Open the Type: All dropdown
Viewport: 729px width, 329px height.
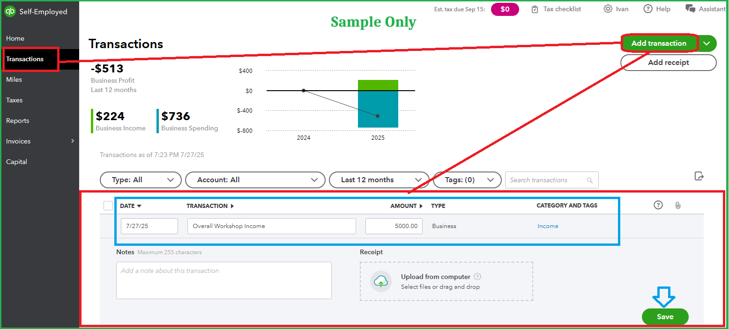pyautogui.click(x=141, y=180)
